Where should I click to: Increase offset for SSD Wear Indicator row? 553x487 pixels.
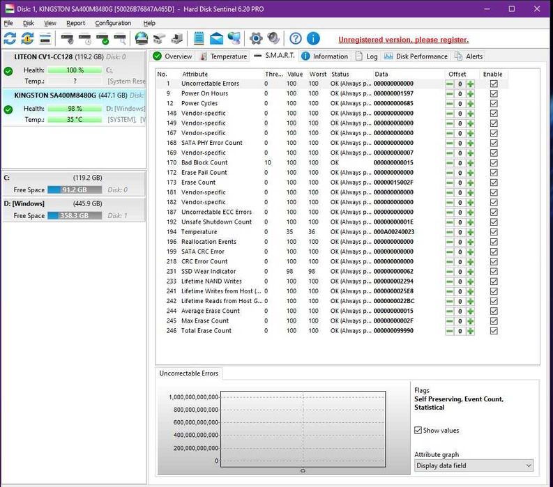pyautogui.click(x=470, y=272)
